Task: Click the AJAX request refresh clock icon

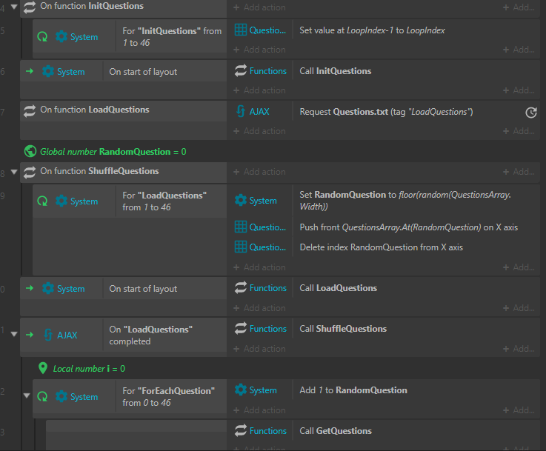Action: point(530,113)
